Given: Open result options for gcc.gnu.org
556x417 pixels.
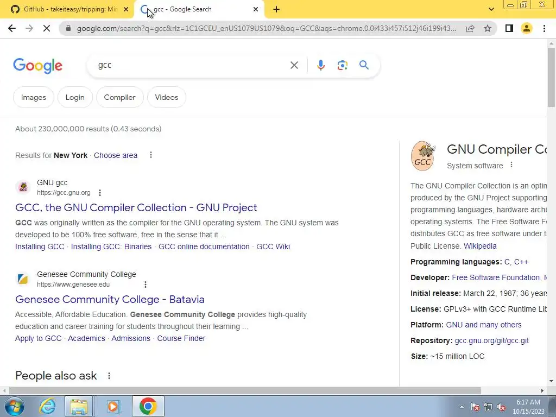Looking at the screenshot, I should click(100, 193).
